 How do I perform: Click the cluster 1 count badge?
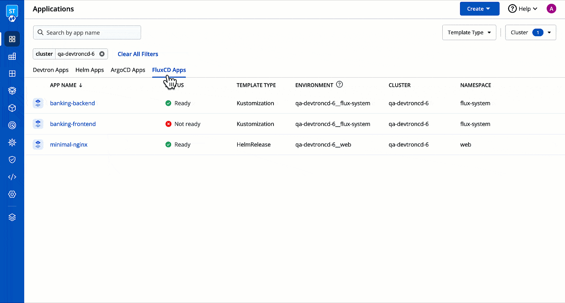pyautogui.click(x=538, y=32)
